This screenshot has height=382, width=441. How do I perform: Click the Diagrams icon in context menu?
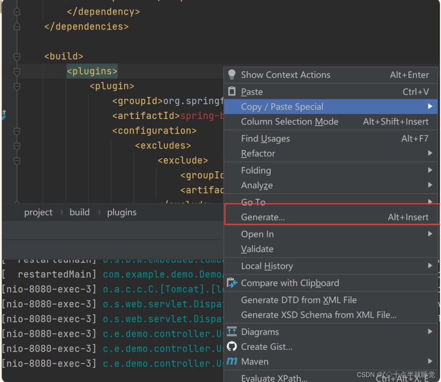point(232,331)
